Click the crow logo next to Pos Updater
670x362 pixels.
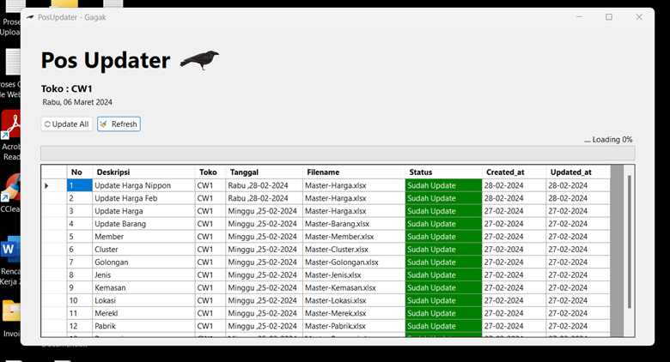point(199,60)
